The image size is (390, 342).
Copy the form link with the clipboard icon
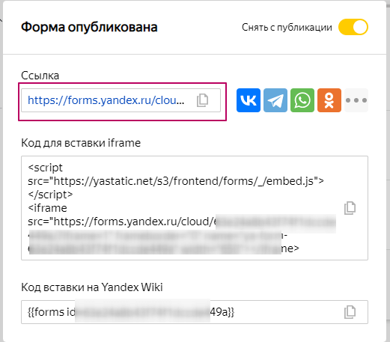click(202, 100)
